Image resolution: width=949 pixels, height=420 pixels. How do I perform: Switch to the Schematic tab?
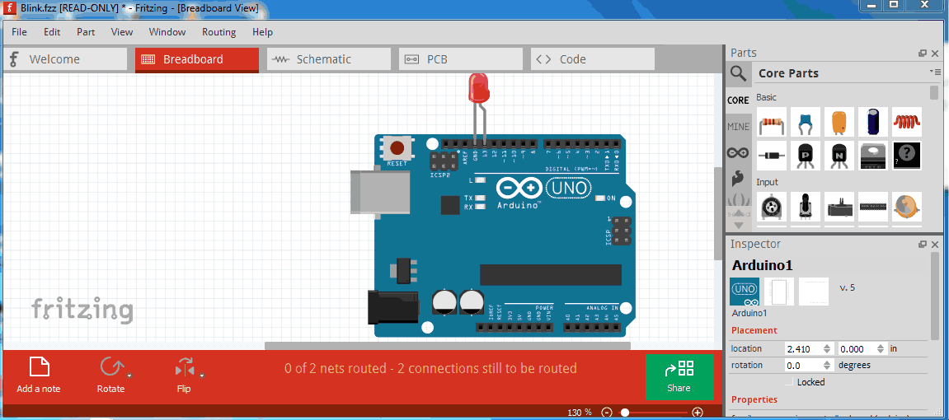click(x=329, y=59)
